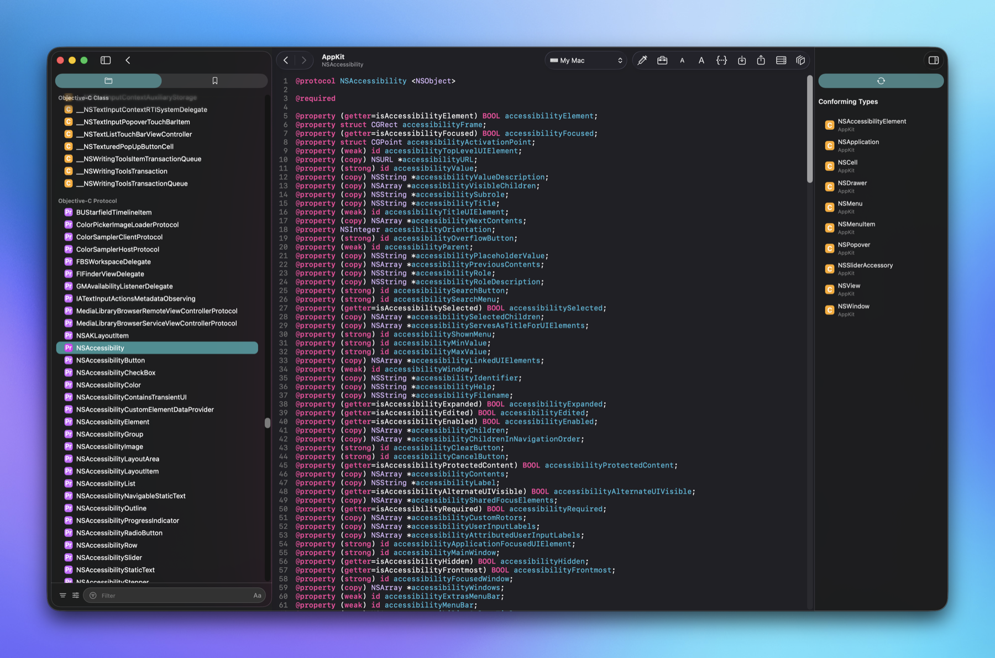Click the syringe inject icon
This screenshot has height=658, width=995.
pos(642,60)
